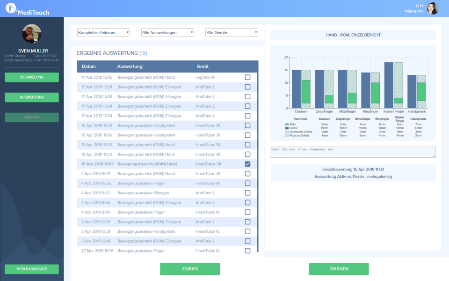Click the Zurück button
This screenshot has height=281, width=449.
click(190, 269)
